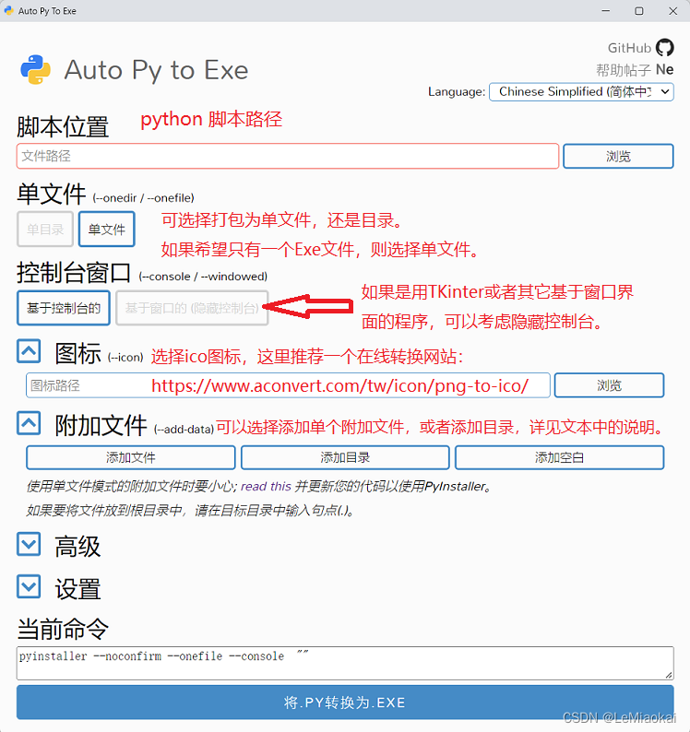Screen dimensions: 690x732
Task: Click 浏览 button next to icon path
Action: 609,385
